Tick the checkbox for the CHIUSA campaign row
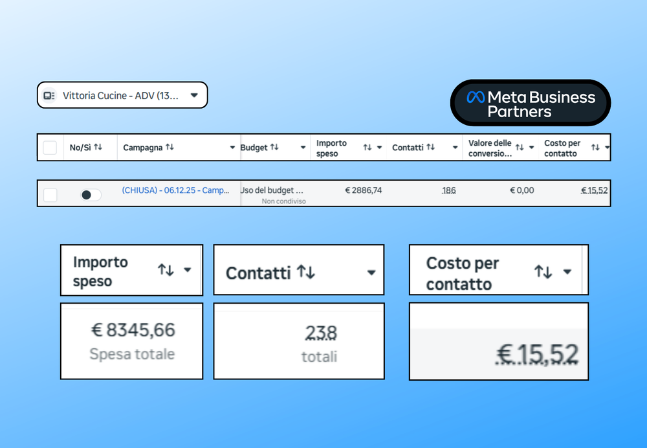Screen dimensions: 647x448 coord(50,195)
